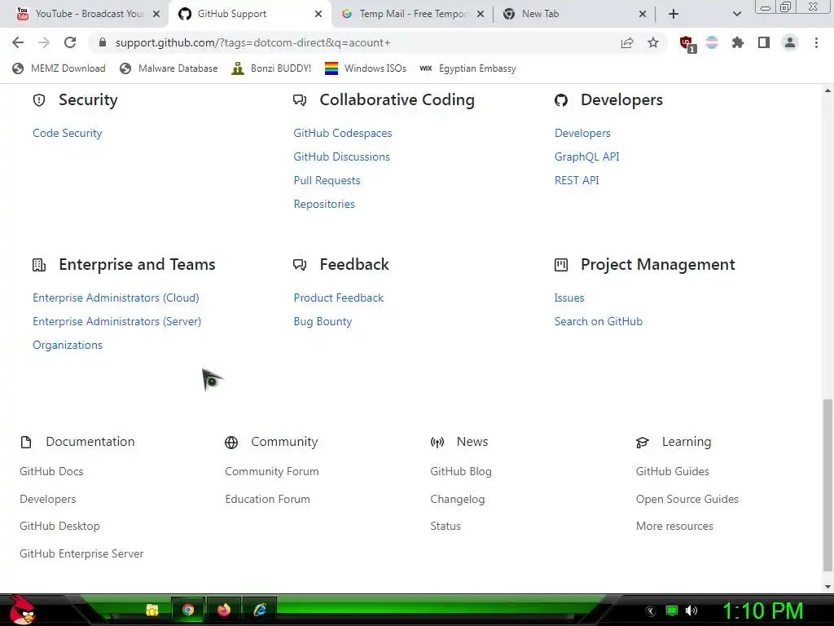Open Chrome three-dot menu
This screenshot has width=834, height=626.
pos(816,42)
